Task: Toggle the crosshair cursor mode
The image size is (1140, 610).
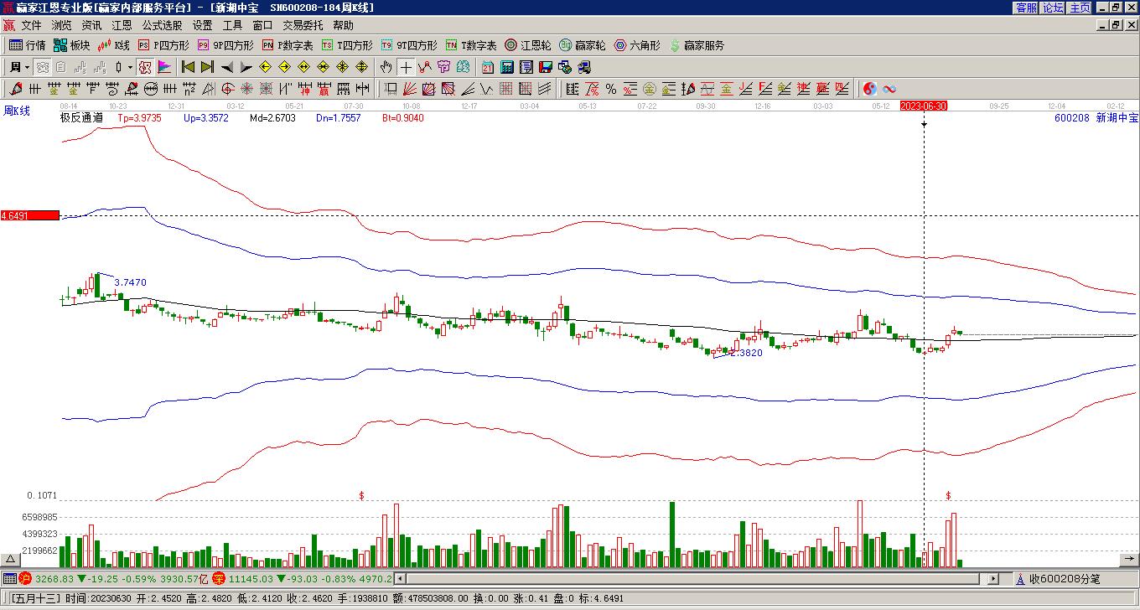Action: pos(406,67)
